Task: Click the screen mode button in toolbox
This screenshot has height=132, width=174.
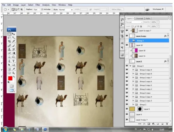Action: click(x=11, y=90)
